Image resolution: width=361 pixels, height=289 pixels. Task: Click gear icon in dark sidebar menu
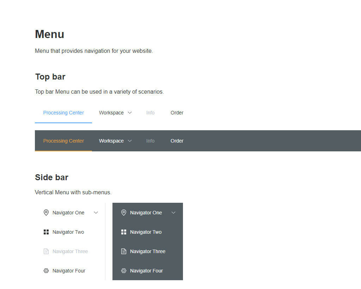pyautogui.click(x=123, y=271)
